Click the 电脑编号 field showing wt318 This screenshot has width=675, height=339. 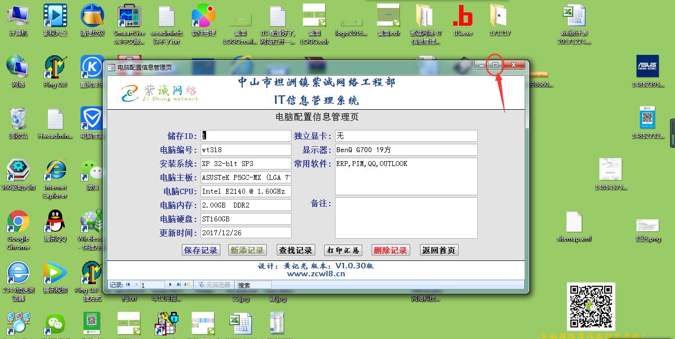point(246,150)
